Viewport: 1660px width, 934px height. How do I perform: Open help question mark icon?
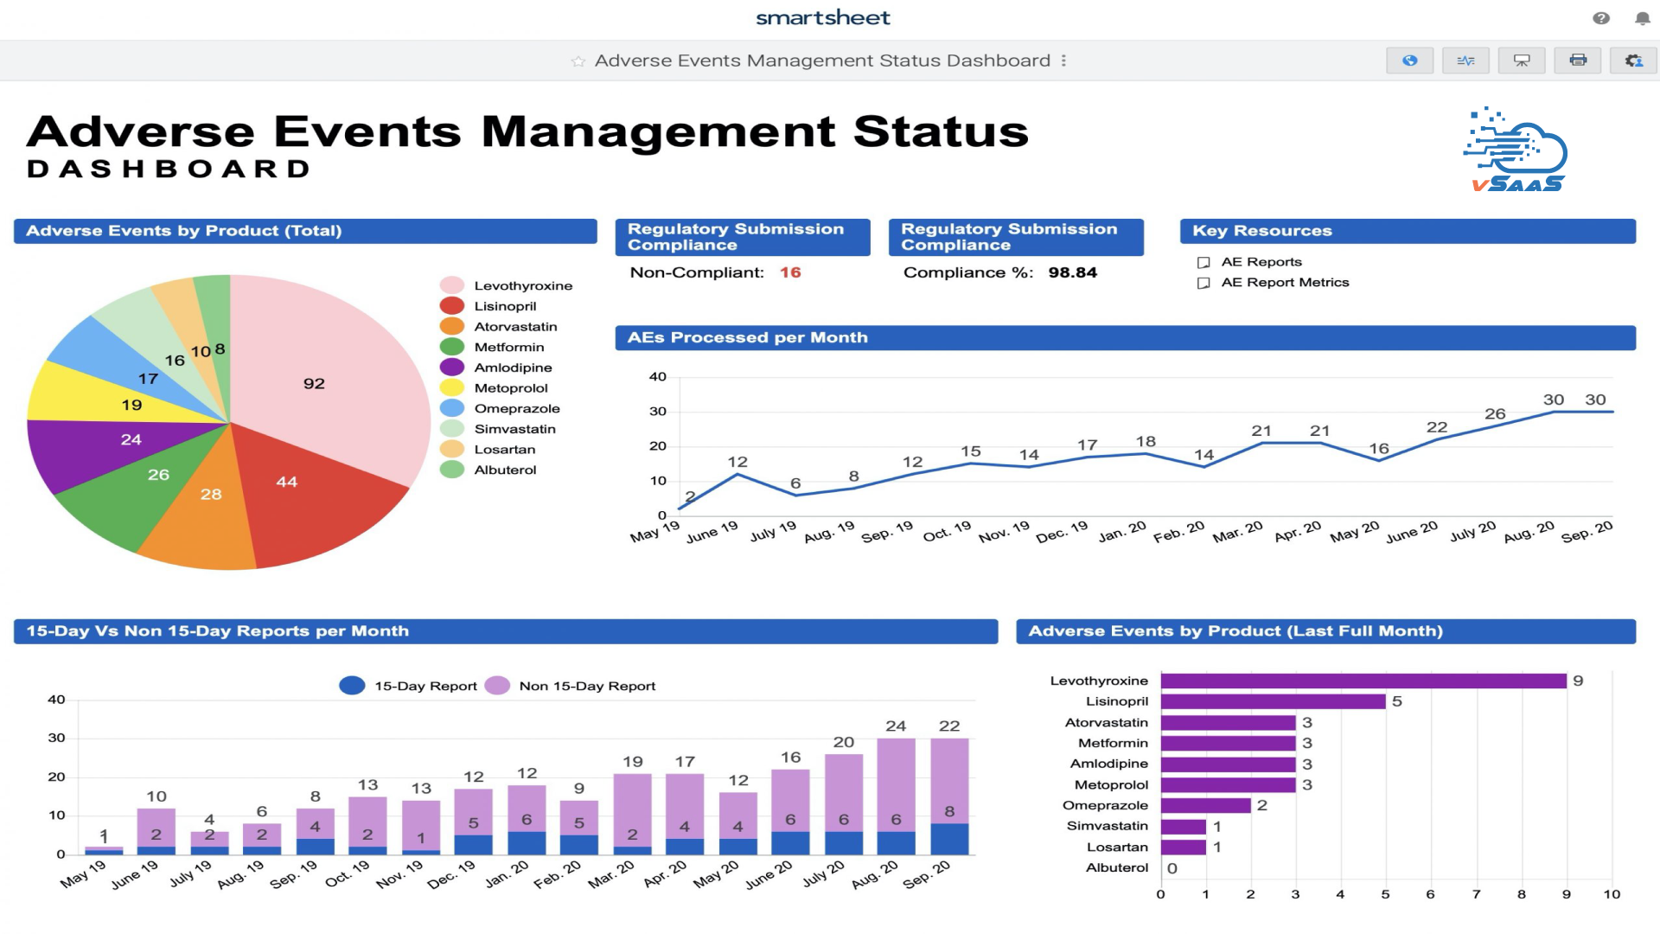[x=1601, y=18]
